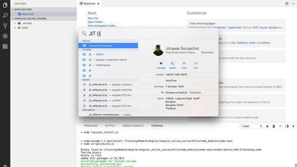Open the Search view in activity bar

click(x=5, y=15)
